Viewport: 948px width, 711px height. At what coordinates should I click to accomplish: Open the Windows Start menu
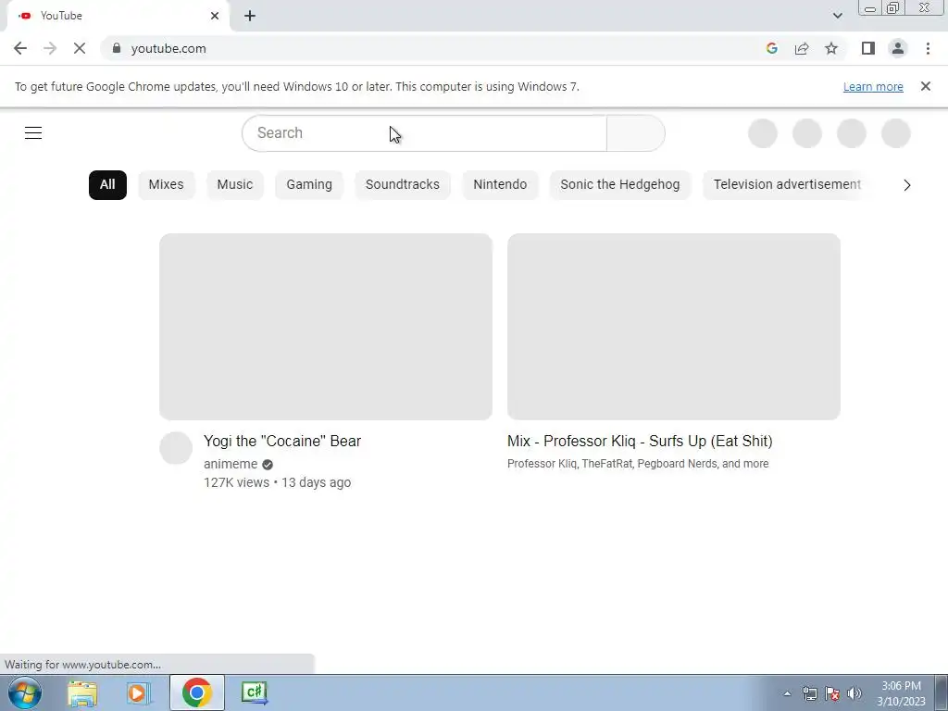click(25, 692)
